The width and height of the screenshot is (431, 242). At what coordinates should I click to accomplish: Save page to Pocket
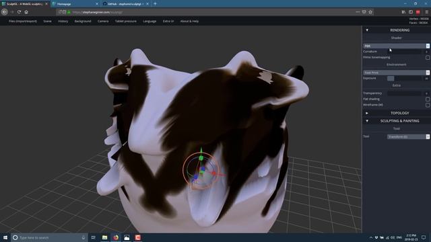click(364, 12)
